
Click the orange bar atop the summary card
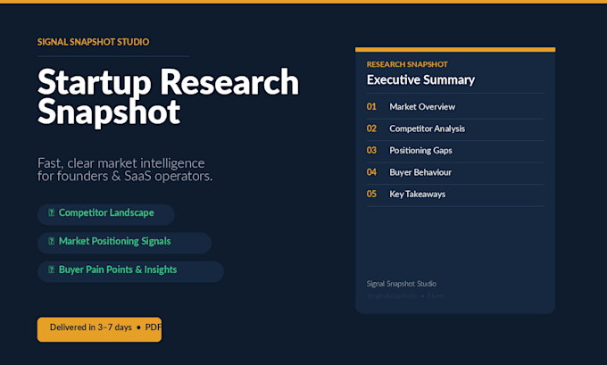[455, 50]
